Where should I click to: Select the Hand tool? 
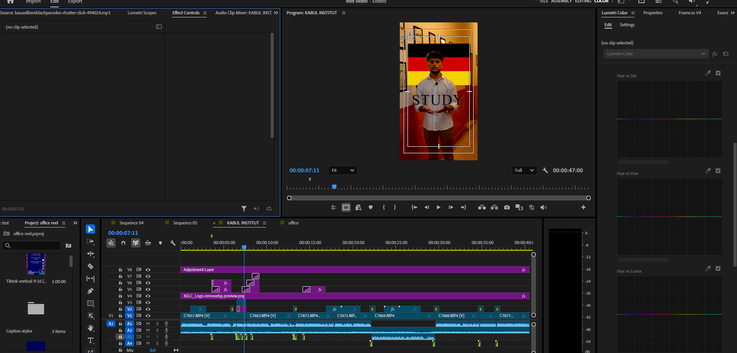click(90, 328)
